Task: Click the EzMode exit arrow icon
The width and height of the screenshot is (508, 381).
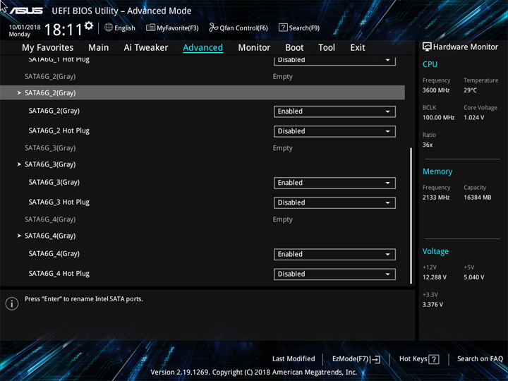Action: click(x=375, y=359)
